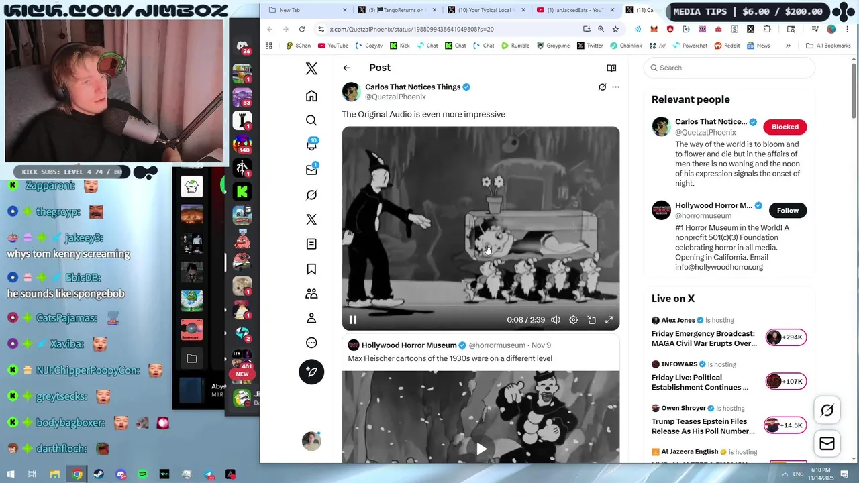This screenshot has width=859, height=483.
Task: Open Chrome extensions puzzle icon
Action: 767,29
